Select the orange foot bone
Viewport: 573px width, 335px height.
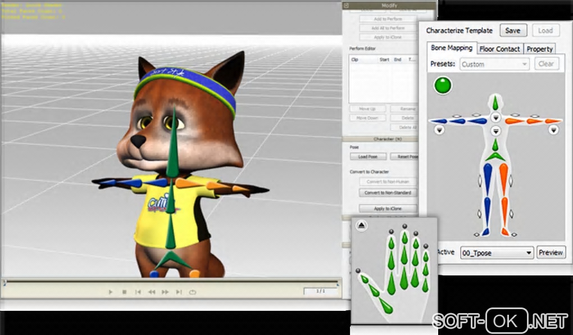pyautogui.click(x=506, y=232)
